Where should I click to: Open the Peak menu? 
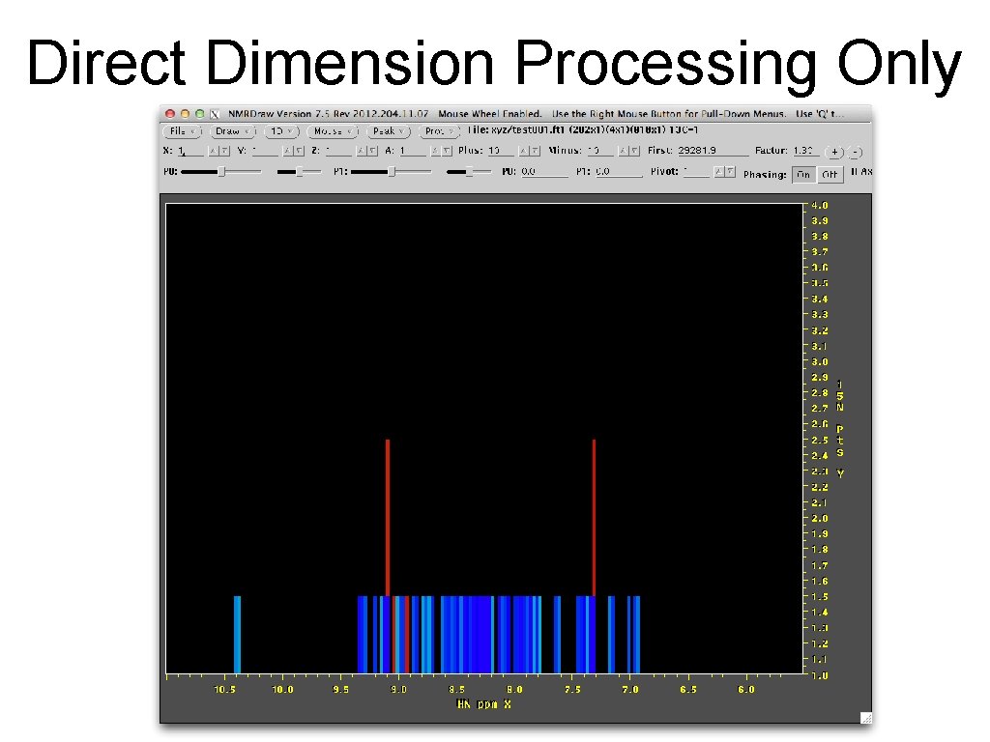387,131
